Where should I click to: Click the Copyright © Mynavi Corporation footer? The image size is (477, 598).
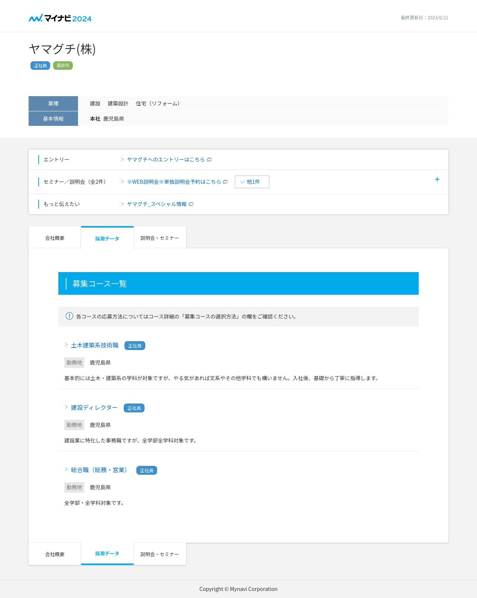pos(238,589)
